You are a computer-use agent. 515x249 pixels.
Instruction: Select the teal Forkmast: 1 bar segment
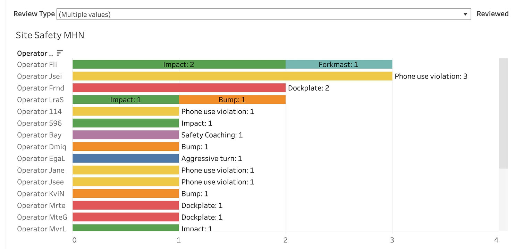(x=338, y=65)
